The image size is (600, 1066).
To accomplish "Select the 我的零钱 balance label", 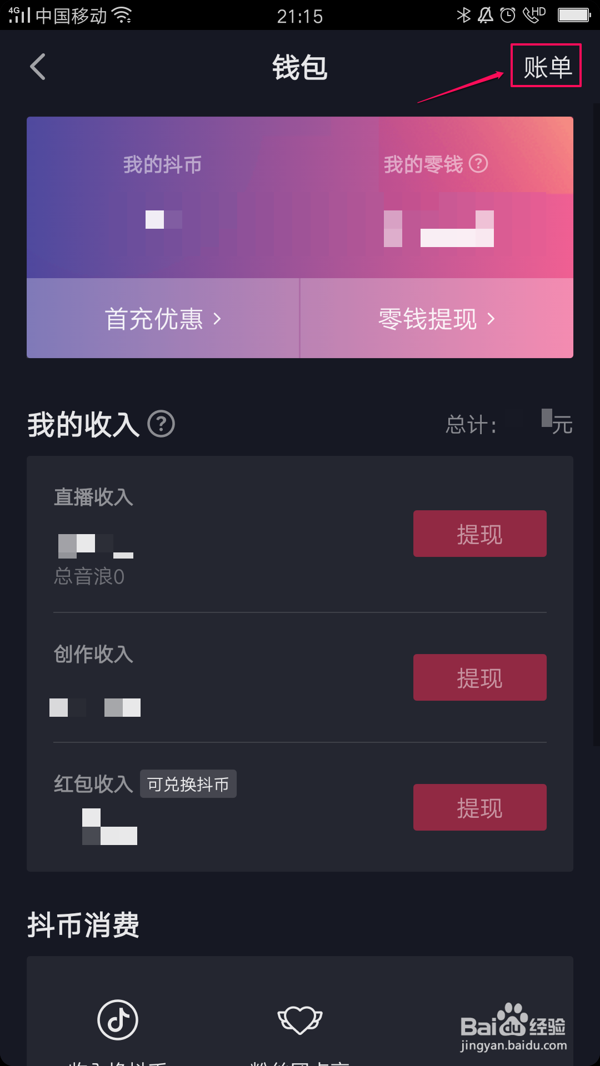I will (x=423, y=164).
